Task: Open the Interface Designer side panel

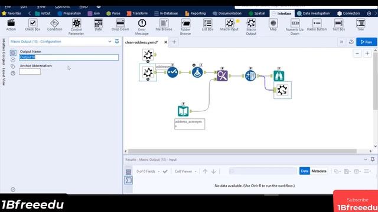Action: tap(4, 62)
